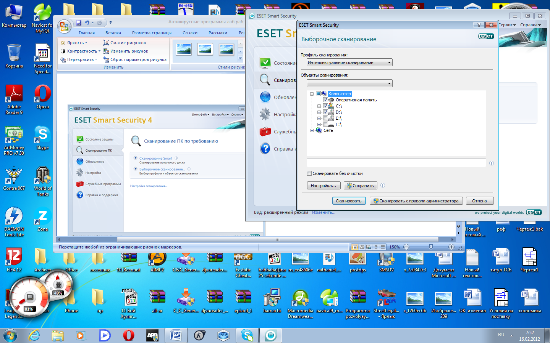Screen dimensions: 550x343
Task: Click the Сохранить profile button
Action: click(361, 186)
